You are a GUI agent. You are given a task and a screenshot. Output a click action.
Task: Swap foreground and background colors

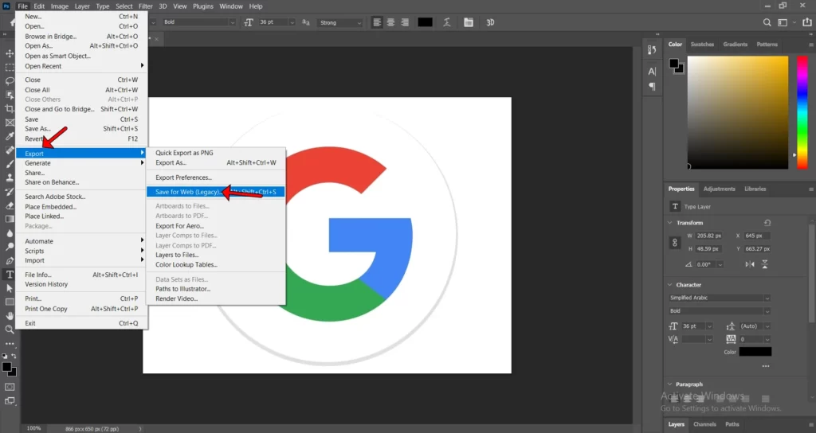tap(14, 356)
